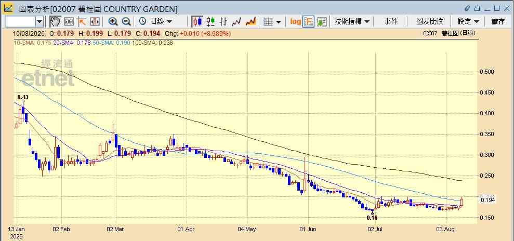Select the hand pan tool
The width and height of the screenshot is (514, 241).
tap(56, 22)
